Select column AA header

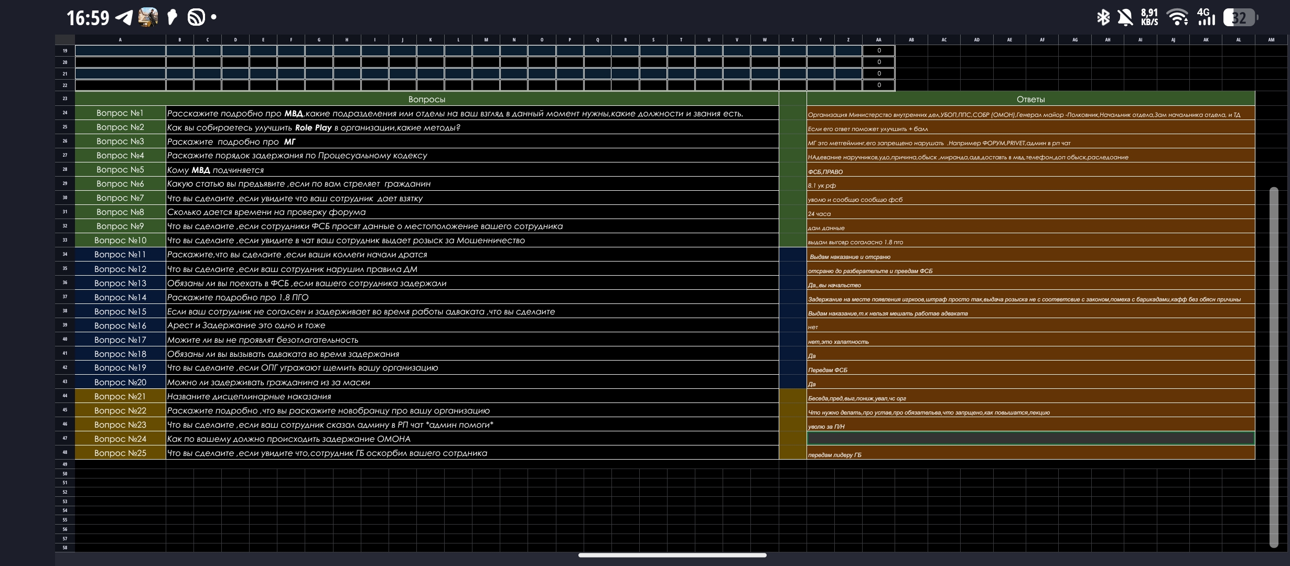point(878,40)
